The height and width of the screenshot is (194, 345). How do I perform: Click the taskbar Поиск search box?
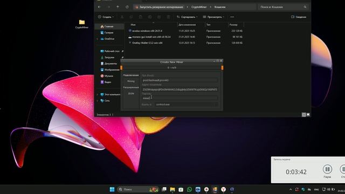click(x=139, y=189)
